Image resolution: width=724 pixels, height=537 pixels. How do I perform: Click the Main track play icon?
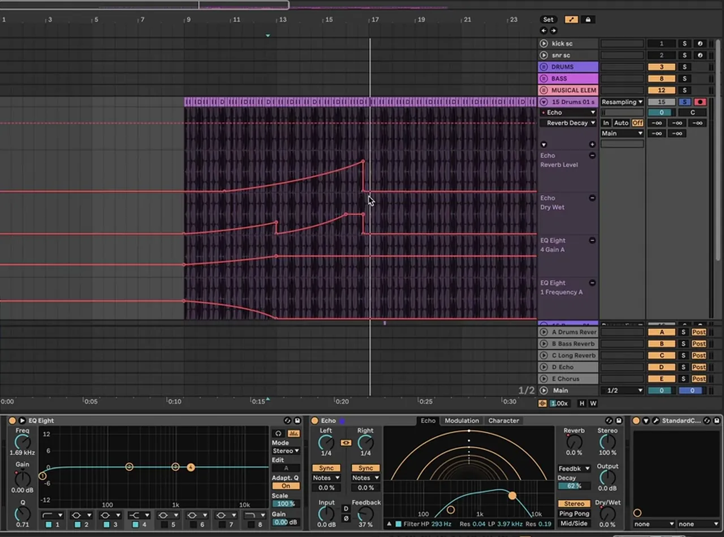click(544, 391)
